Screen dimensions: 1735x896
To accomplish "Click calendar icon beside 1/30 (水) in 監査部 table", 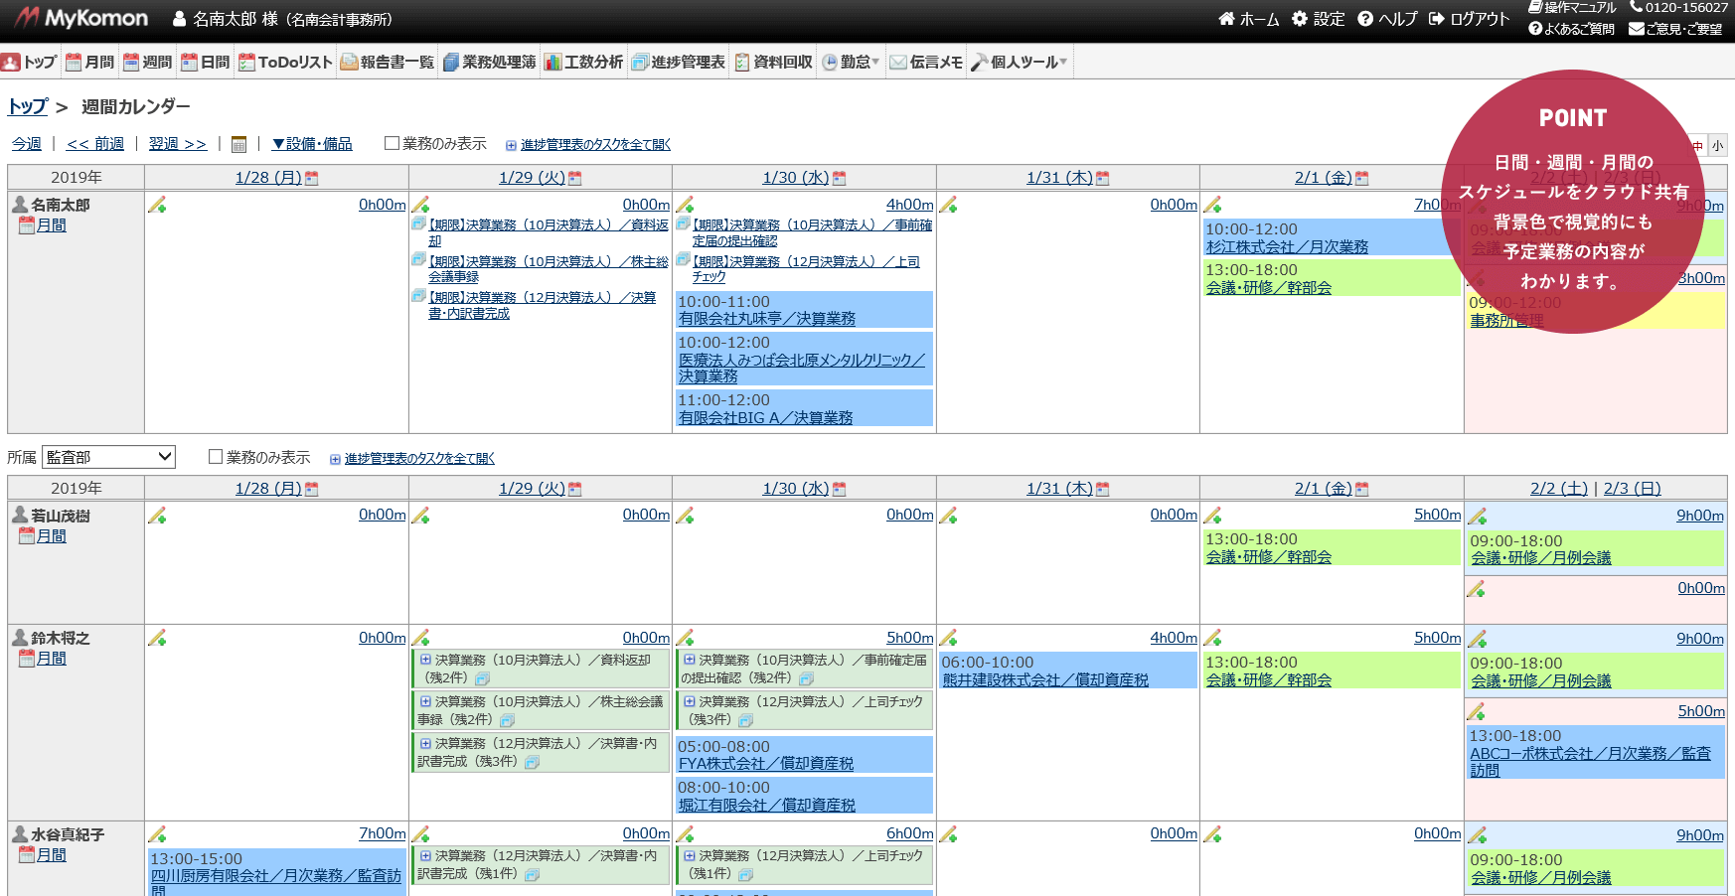I will tap(839, 489).
